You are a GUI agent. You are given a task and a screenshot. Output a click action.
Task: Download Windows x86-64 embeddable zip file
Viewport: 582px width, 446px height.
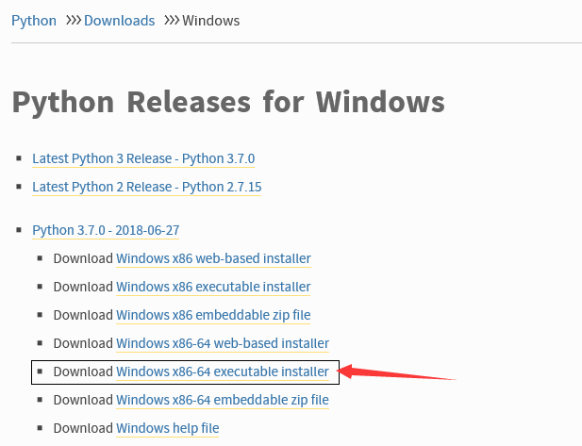[x=223, y=400]
